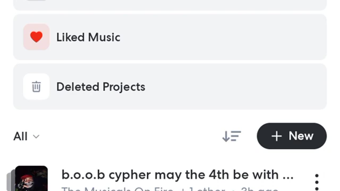Tap the trash can Deleted Projects icon
This screenshot has height=191, width=340.
click(36, 87)
